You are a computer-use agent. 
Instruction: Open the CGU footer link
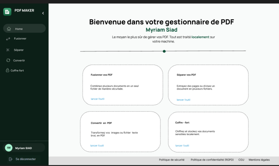[x=241, y=160]
